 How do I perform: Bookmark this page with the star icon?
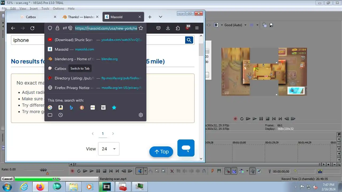click(x=141, y=28)
